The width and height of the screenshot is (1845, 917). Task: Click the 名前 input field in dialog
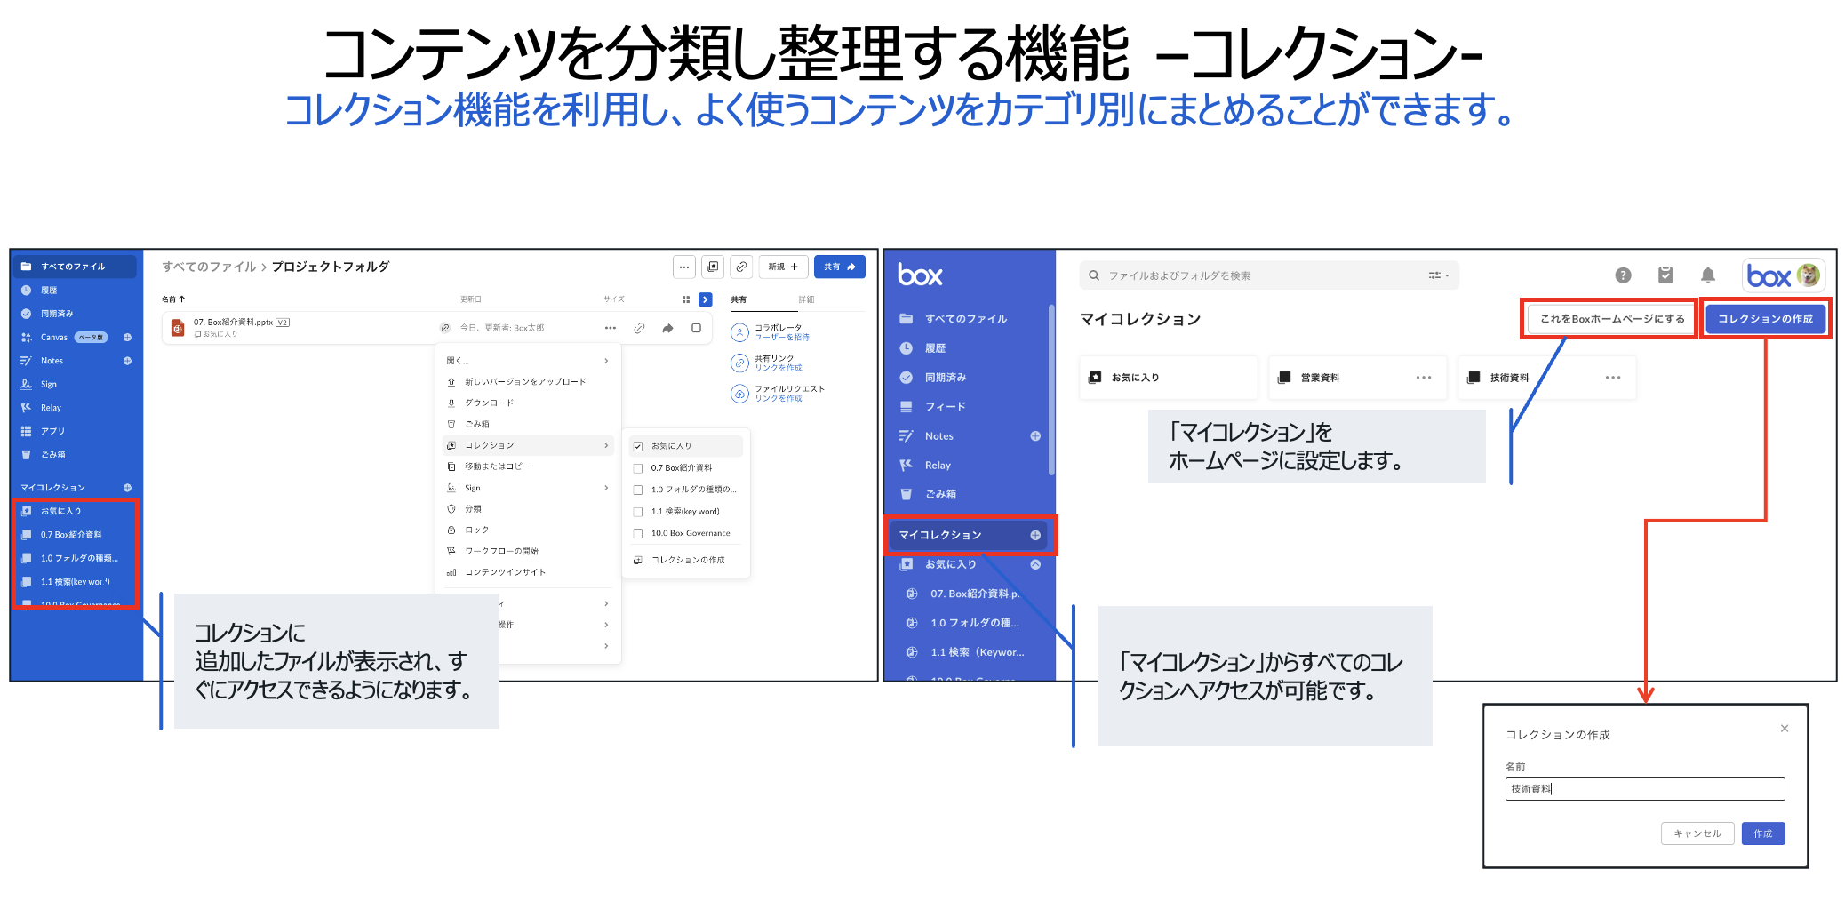pos(1644,789)
